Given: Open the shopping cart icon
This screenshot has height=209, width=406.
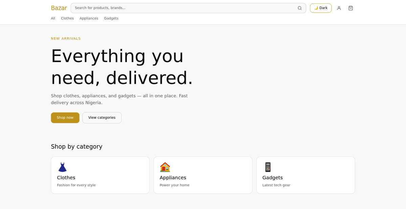Looking at the screenshot, I should [x=351, y=8].
